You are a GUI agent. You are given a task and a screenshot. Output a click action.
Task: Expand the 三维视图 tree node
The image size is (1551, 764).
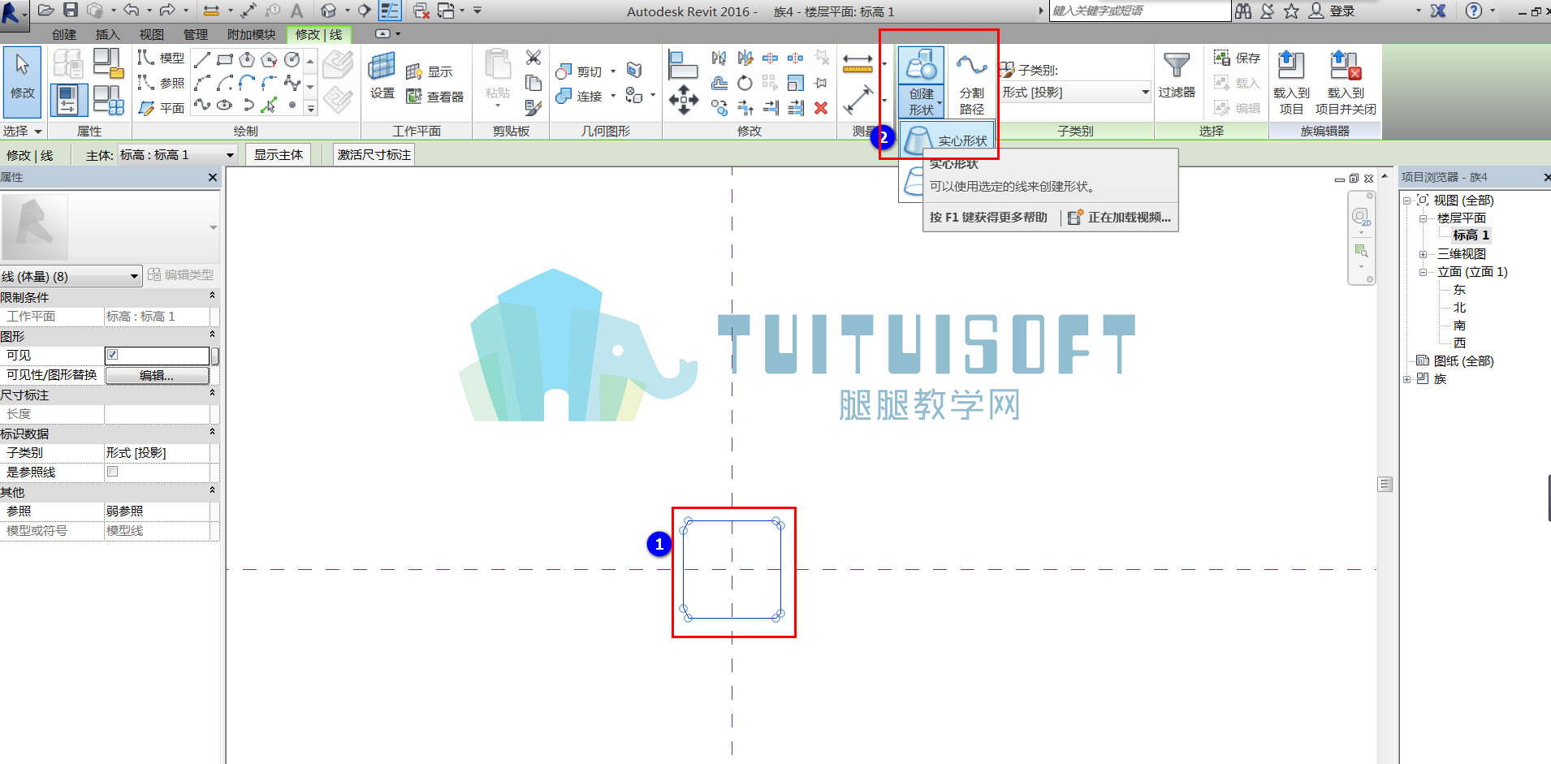click(x=1423, y=254)
